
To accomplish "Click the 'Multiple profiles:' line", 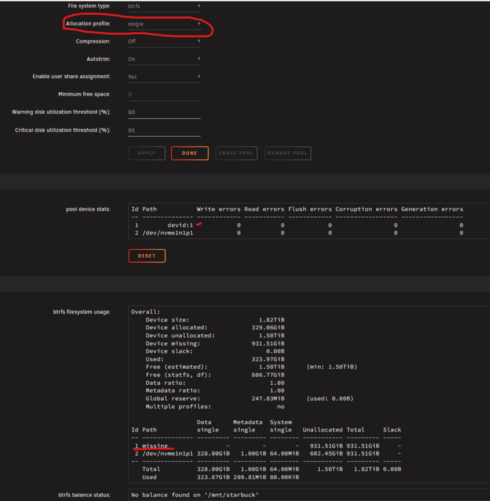I will tap(215, 406).
